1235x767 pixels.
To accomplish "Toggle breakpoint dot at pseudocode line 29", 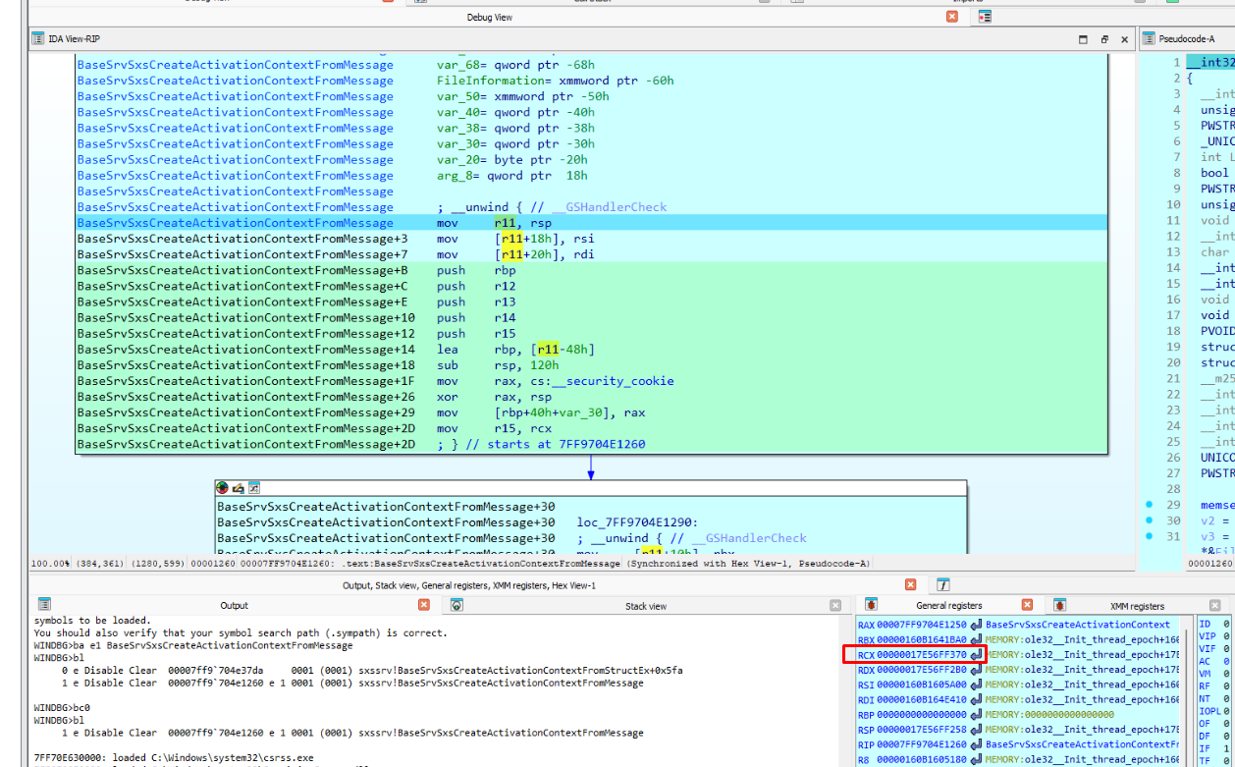I will click(1150, 505).
